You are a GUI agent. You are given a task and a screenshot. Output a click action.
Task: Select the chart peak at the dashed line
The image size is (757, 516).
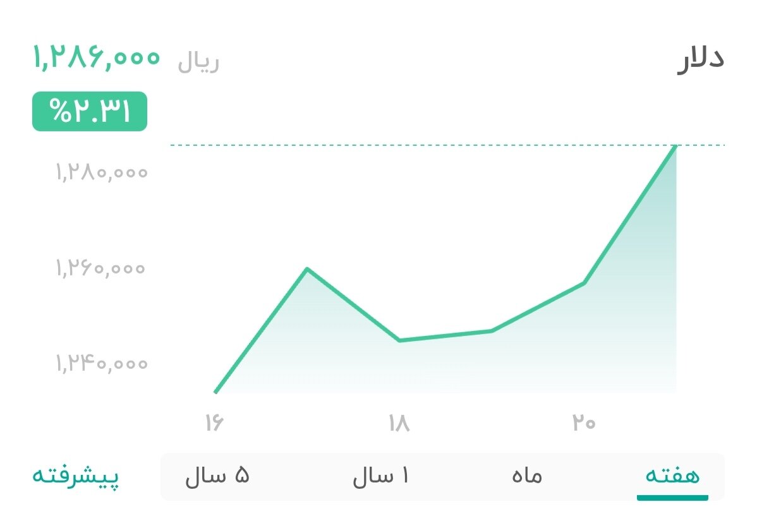676,147
